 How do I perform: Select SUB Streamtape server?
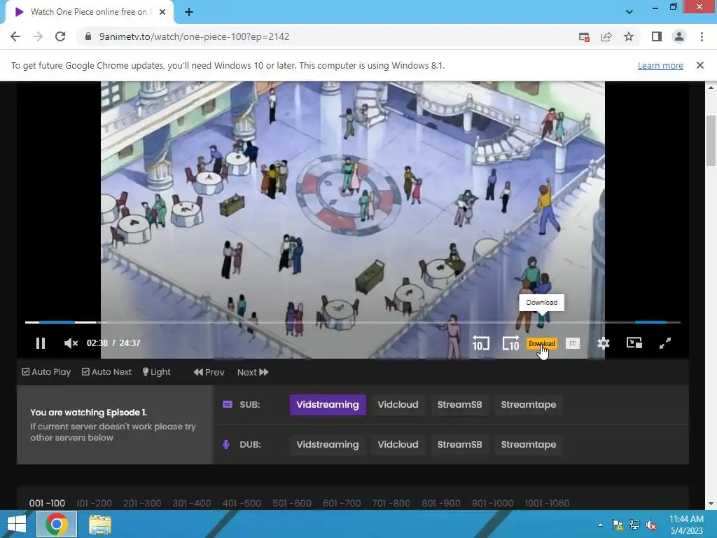tap(529, 405)
